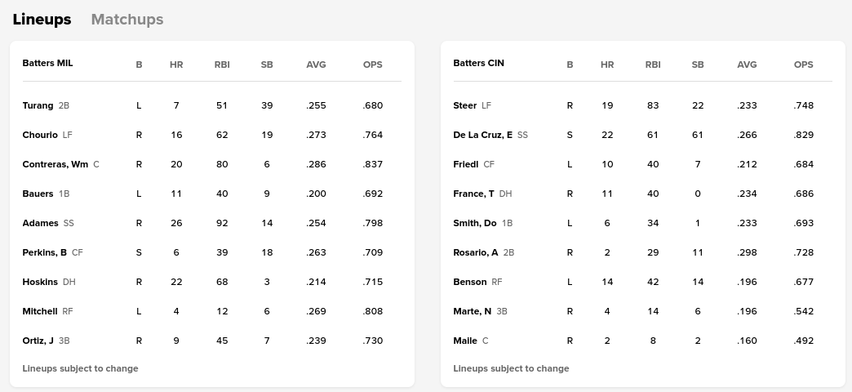Open Friedl player profile

pos(465,164)
